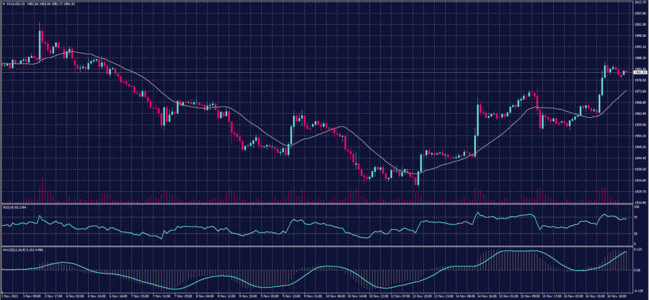649x300 pixels.
Task: Click the 16 Nov 18:00 time marker
Action: click(616, 296)
